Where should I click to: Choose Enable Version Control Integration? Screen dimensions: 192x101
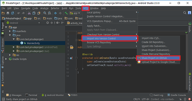tap(110, 16)
